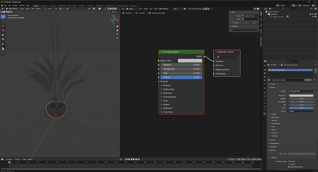Expand Displacement panel in material properties

click(x=274, y=143)
